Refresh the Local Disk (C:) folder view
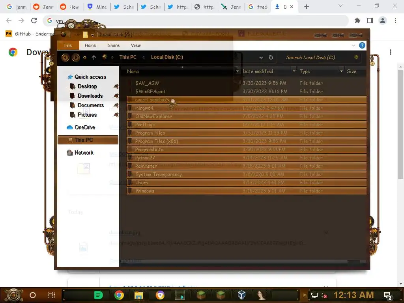 click(x=271, y=58)
